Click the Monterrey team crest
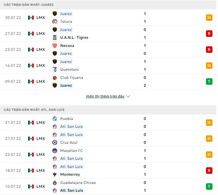 point(55,174)
